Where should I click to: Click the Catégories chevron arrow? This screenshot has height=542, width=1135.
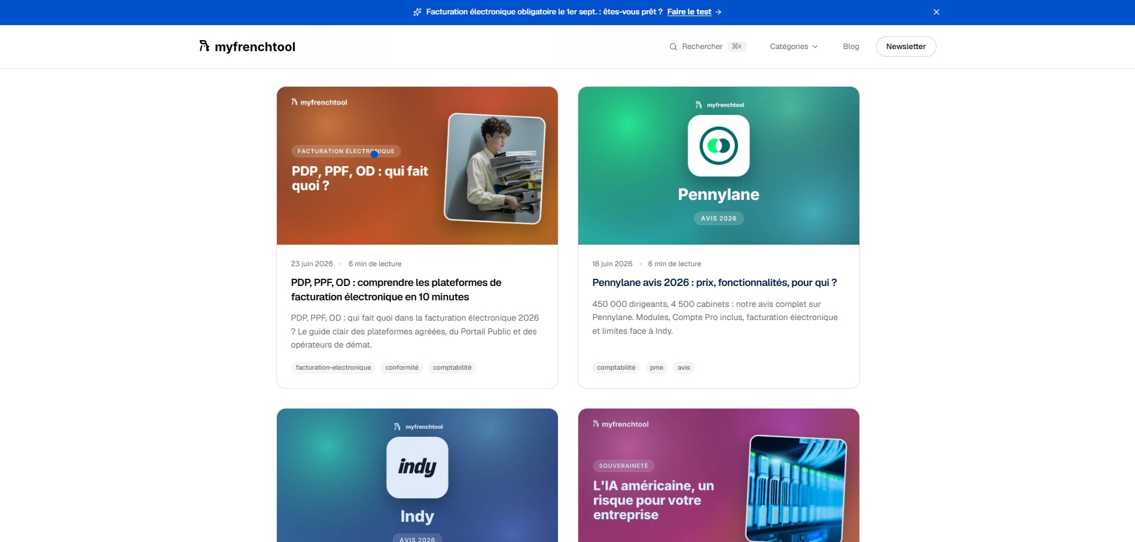[815, 47]
